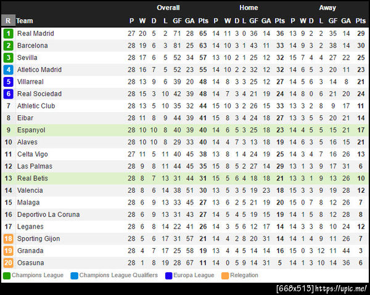The height and width of the screenshot is (295, 370).
Task: Click the Champions League green legend swatch
Action: [7, 275]
